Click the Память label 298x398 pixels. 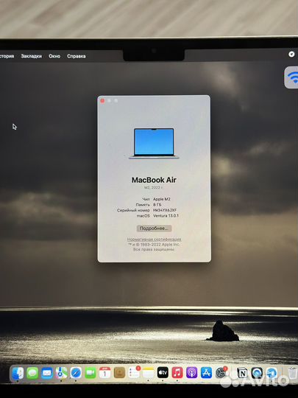coord(143,205)
